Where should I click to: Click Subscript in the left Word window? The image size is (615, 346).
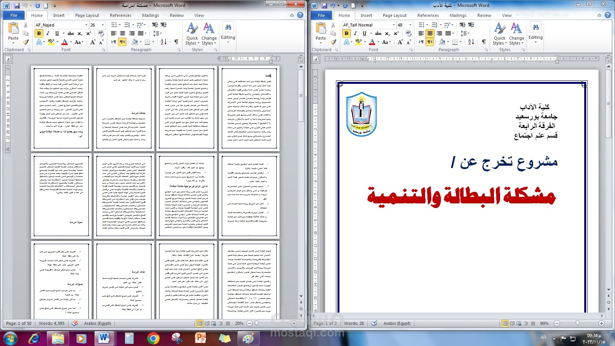click(x=80, y=33)
